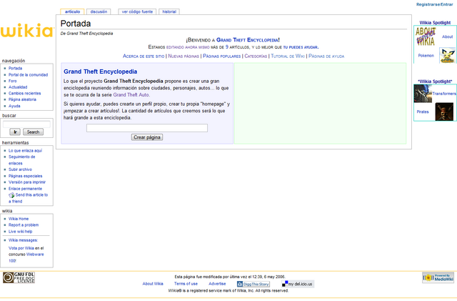
Task: Click Pokemon text link
Action: pos(426,56)
